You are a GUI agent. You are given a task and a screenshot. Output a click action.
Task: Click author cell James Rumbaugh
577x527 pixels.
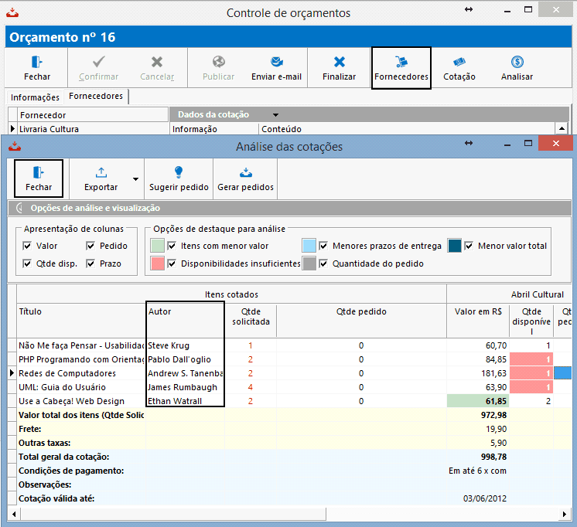pos(185,387)
